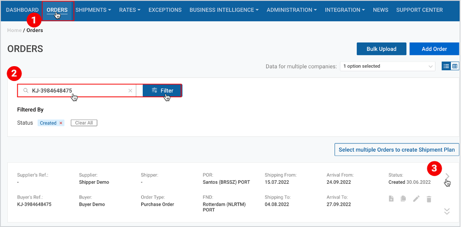Open order details with right chevron
The height and width of the screenshot is (227, 461).
click(x=447, y=176)
